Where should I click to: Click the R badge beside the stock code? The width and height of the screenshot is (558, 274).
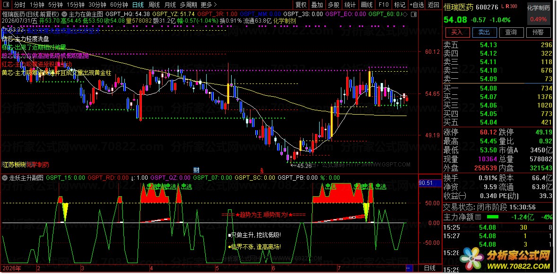[x=507, y=6]
